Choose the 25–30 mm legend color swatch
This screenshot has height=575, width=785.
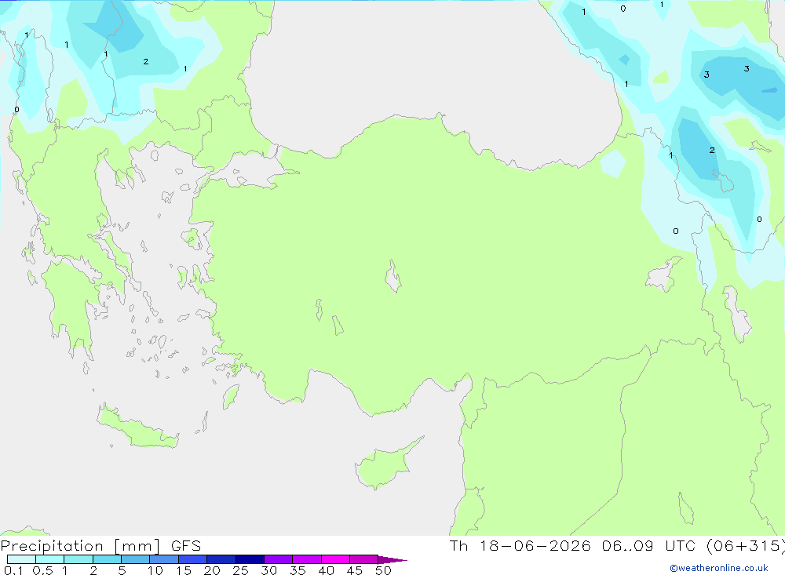[x=250, y=559]
